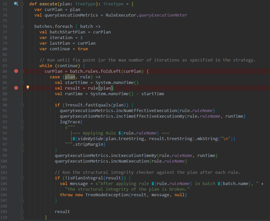Collapse the execute method fold at line 72
This screenshot has height=221, width=270.
22,4
